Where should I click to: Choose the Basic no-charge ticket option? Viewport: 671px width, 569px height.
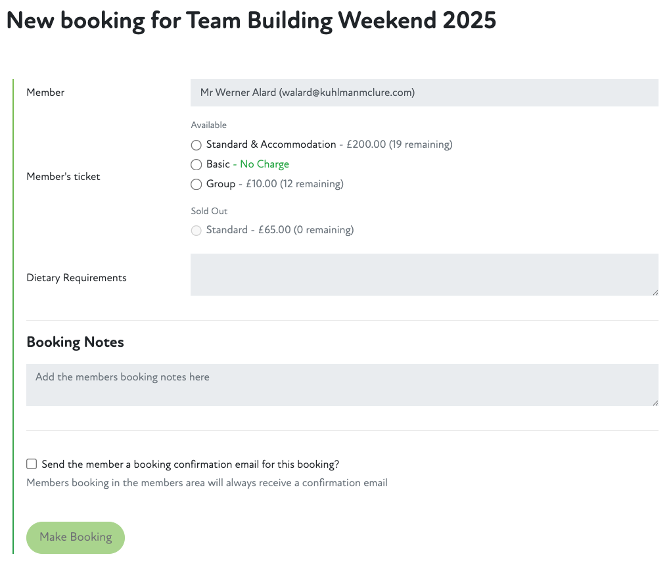pyautogui.click(x=196, y=164)
